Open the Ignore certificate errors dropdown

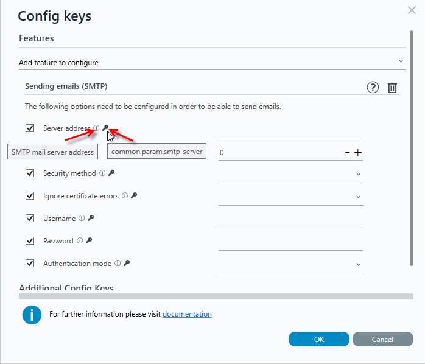pos(290,197)
